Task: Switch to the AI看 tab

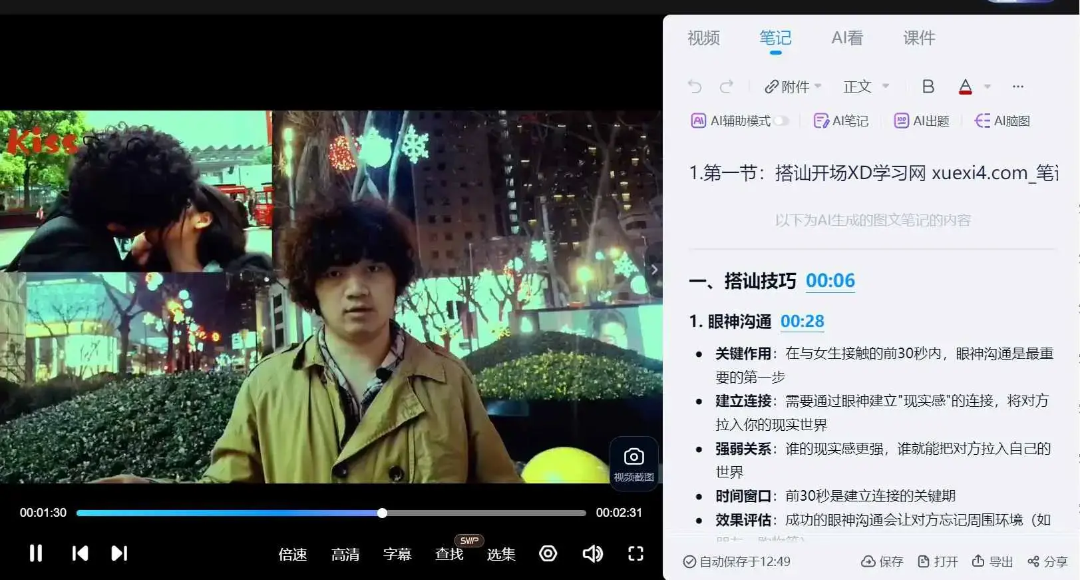Action: click(x=847, y=38)
